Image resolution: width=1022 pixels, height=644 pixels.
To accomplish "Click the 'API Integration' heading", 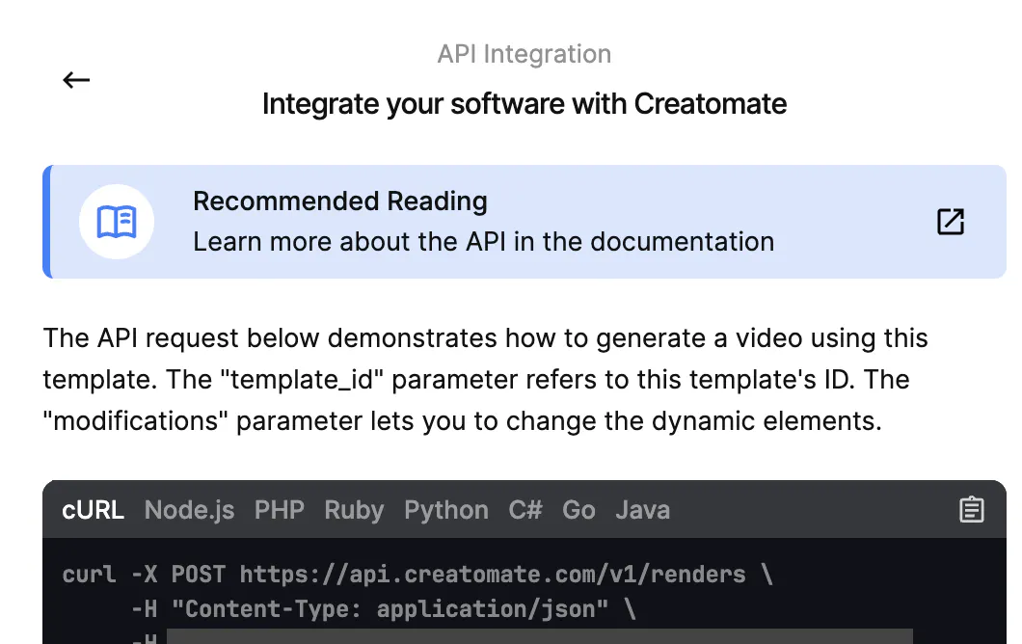I will (524, 54).
